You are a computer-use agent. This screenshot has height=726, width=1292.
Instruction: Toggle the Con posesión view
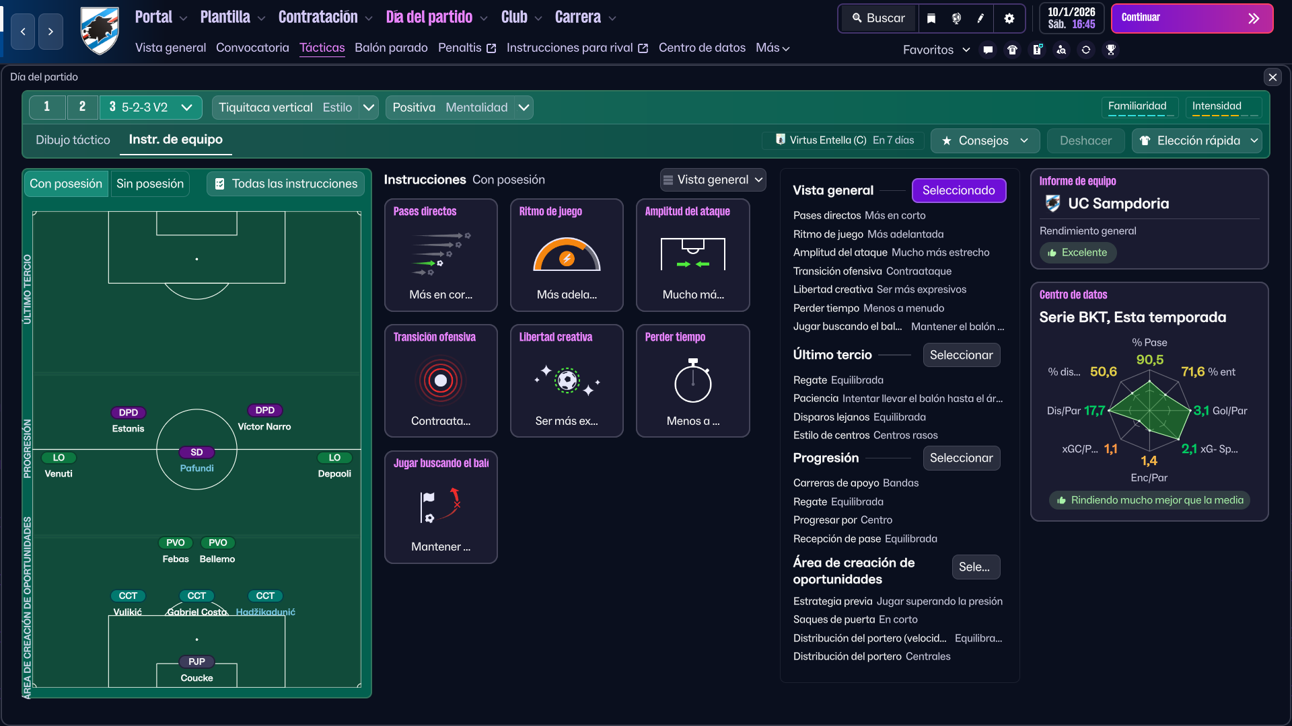point(66,184)
